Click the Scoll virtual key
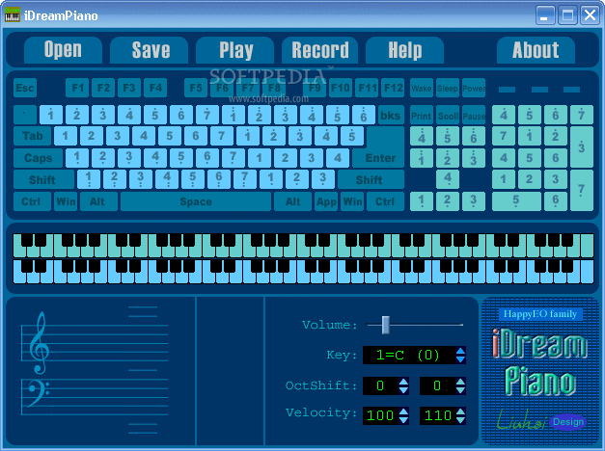The width and height of the screenshot is (605, 451). [x=447, y=115]
